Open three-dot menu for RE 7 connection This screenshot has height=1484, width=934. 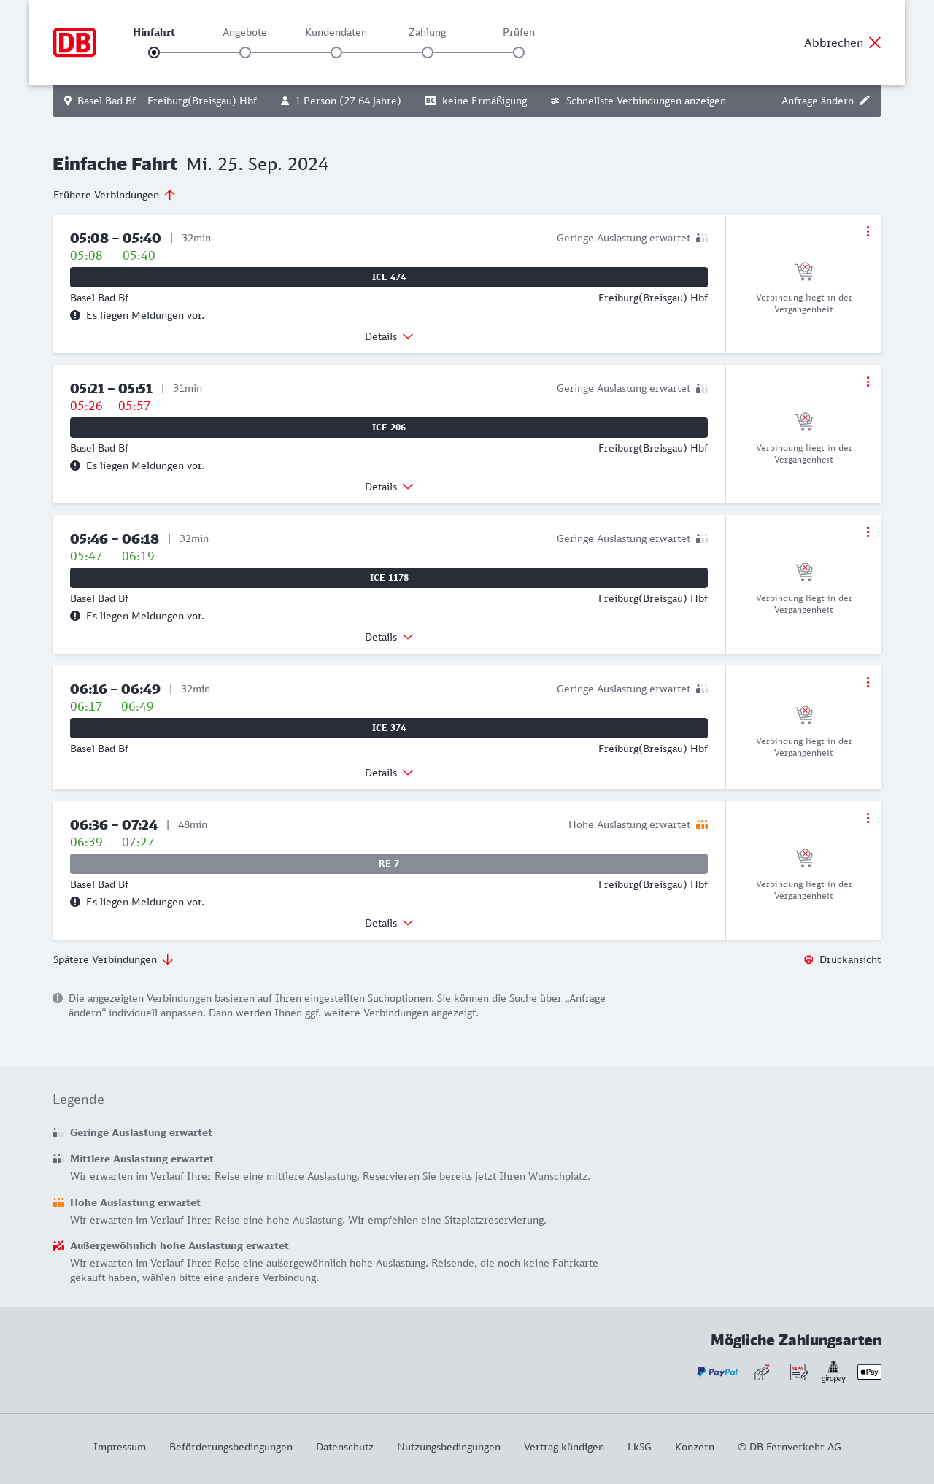point(868,818)
